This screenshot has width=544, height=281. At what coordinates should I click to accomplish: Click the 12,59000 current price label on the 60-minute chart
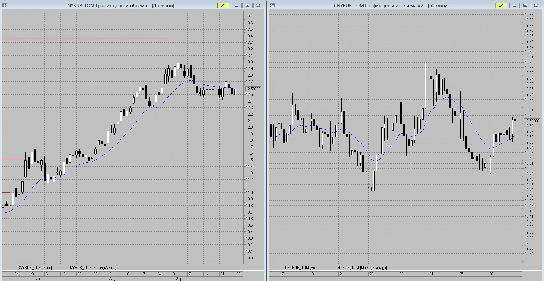click(x=532, y=121)
